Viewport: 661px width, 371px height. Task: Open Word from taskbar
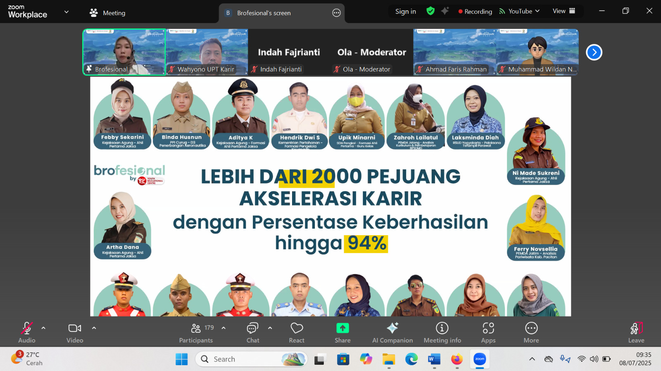434,359
